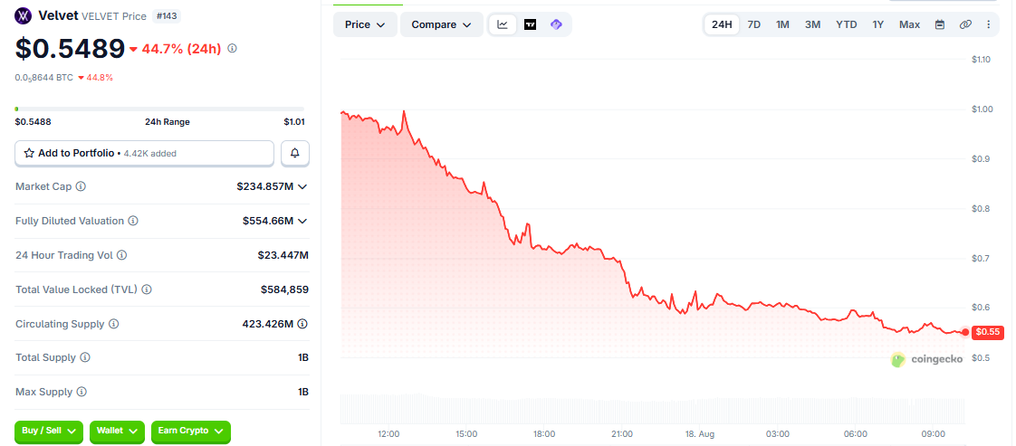Select the 3M time range tab

click(812, 24)
